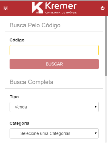
Task: Click the BUSCAR button
Action: point(54,64)
